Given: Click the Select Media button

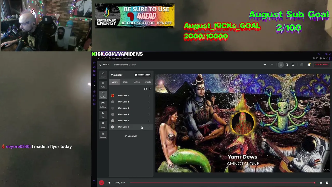Looking at the screenshot, I should pyautogui.click(x=143, y=75).
